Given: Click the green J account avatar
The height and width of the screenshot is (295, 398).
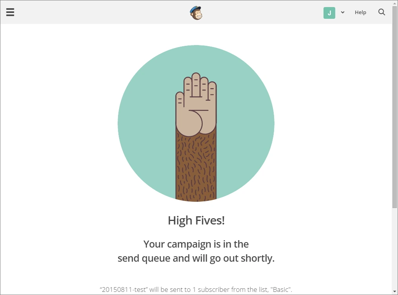Looking at the screenshot, I should [329, 13].
